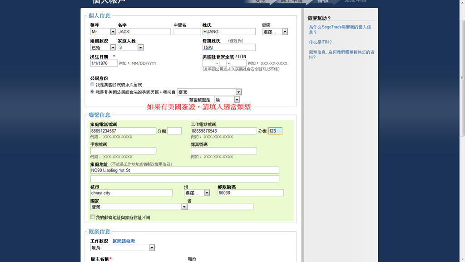Screen dimensions: 465x262
Task: Click the 工作電話號碼 field with 88659876543
Action: coord(223,131)
